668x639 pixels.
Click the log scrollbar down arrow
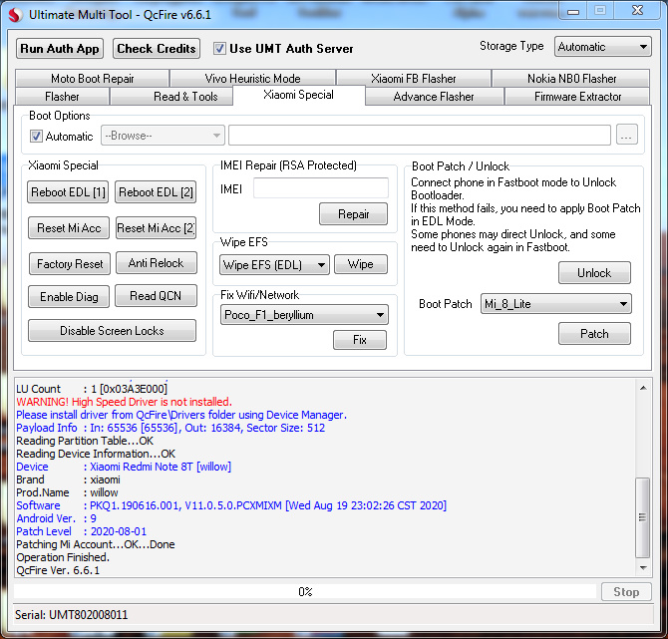pyautogui.click(x=643, y=568)
